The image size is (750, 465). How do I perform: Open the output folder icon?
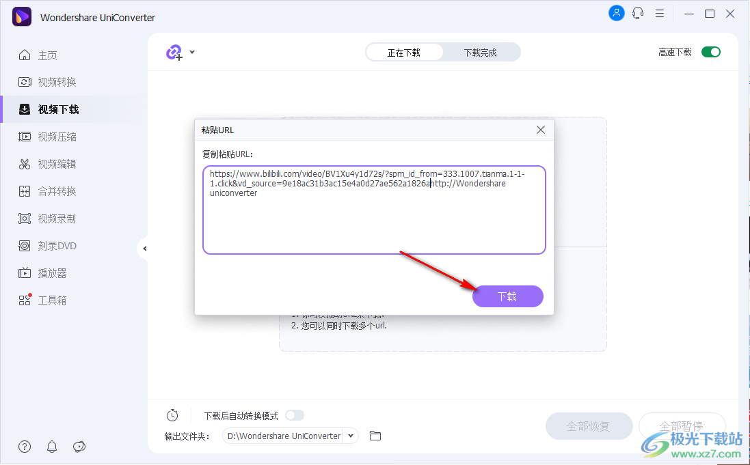coord(375,436)
